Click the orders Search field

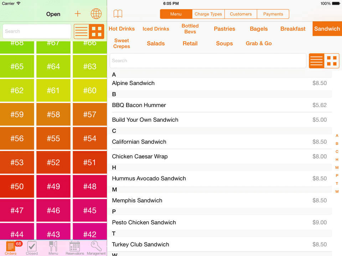point(37,31)
